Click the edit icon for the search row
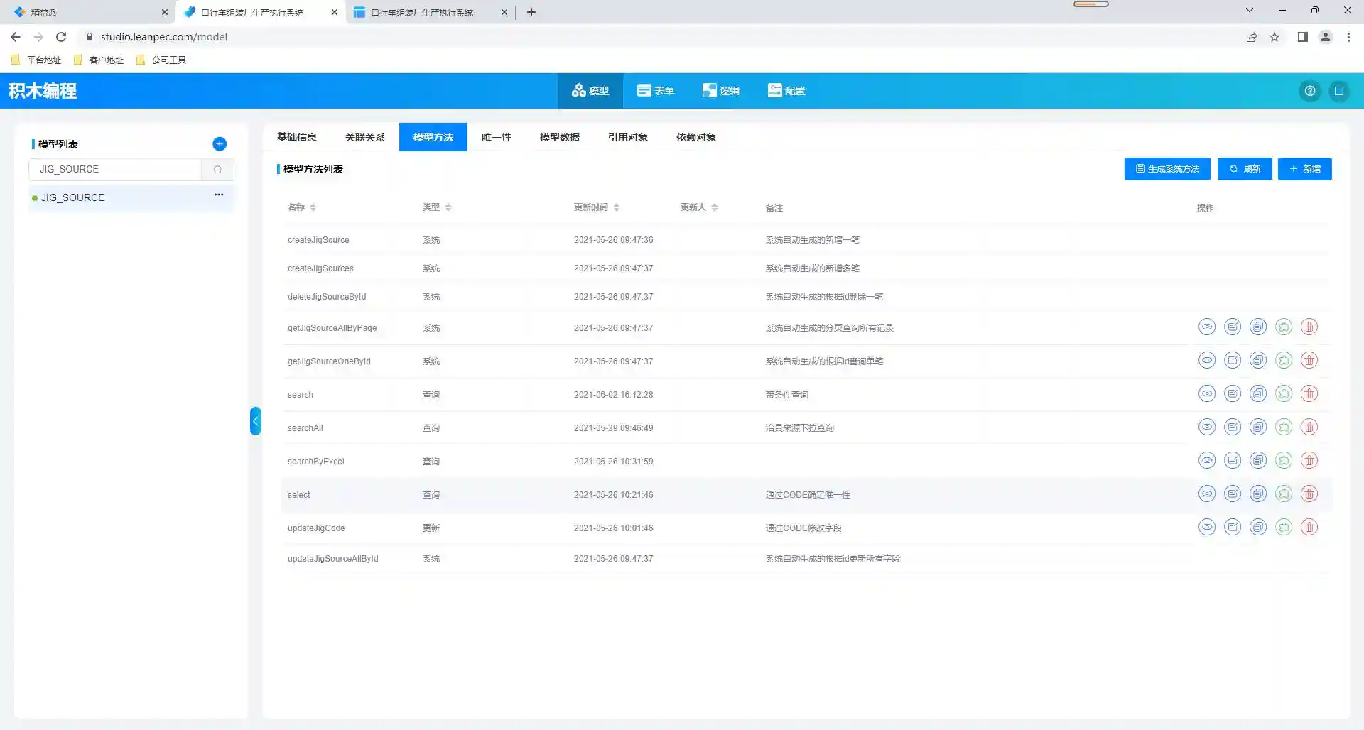This screenshot has height=730, width=1364. point(1232,393)
